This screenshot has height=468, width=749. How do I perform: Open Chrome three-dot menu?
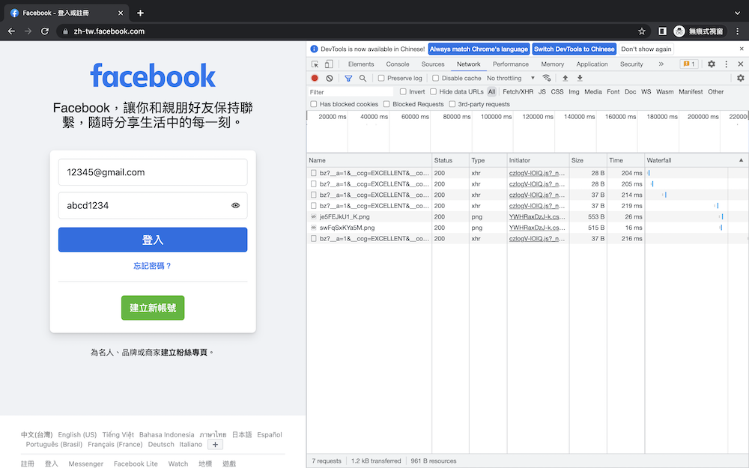[738, 31]
